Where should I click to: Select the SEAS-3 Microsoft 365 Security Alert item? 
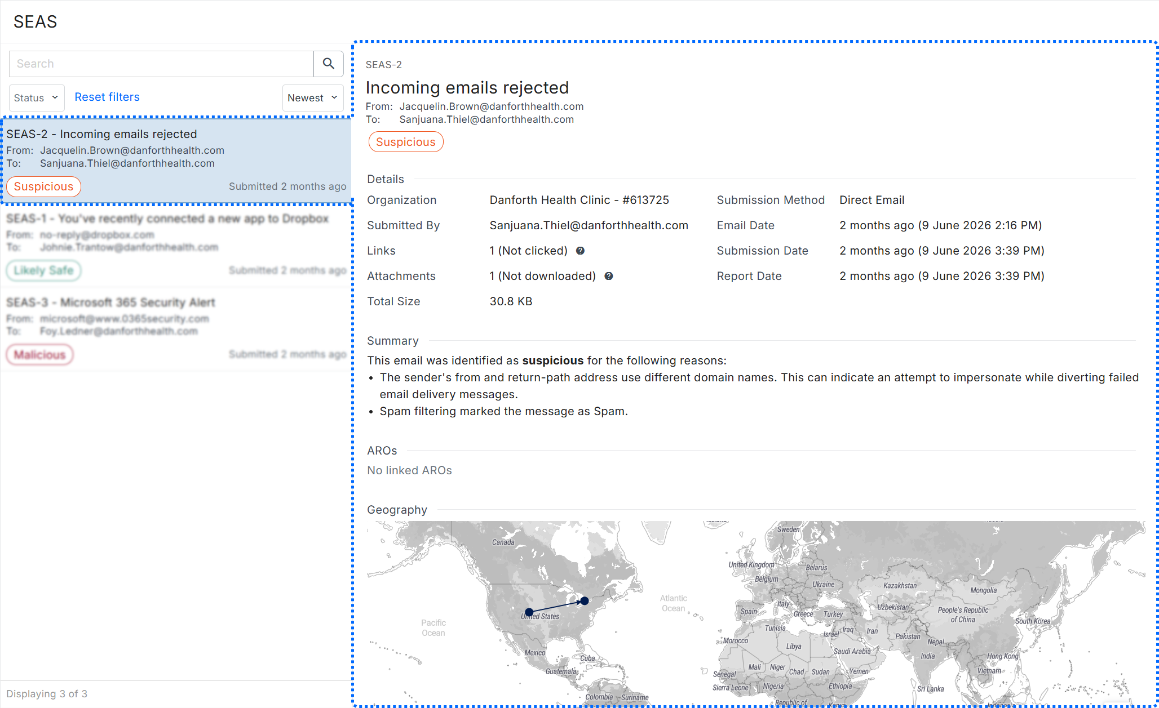click(176, 329)
